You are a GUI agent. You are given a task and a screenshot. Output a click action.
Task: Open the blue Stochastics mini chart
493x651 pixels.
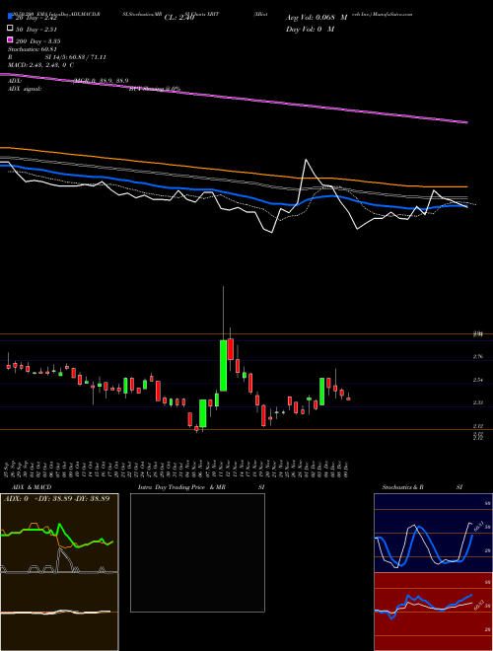pyautogui.click(x=433, y=533)
